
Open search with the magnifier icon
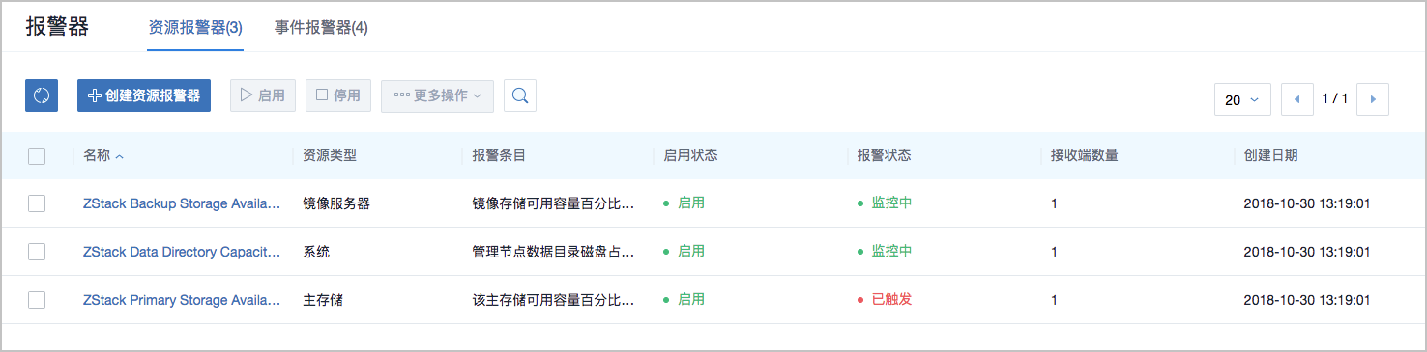(520, 95)
